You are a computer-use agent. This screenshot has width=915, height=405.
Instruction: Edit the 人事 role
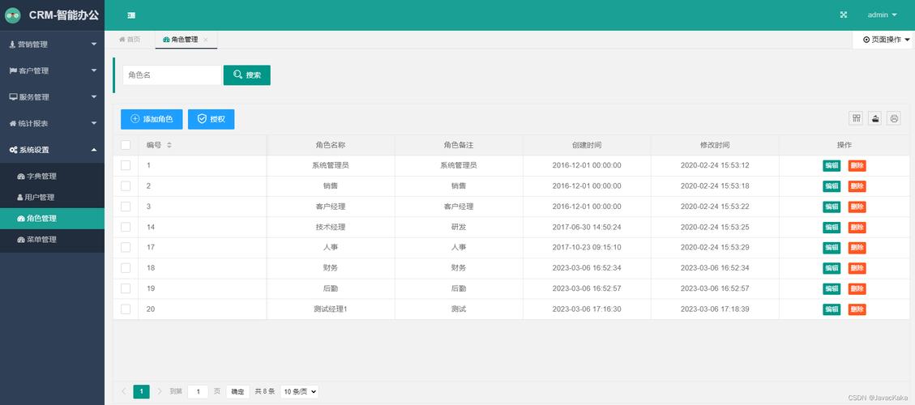click(x=832, y=247)
